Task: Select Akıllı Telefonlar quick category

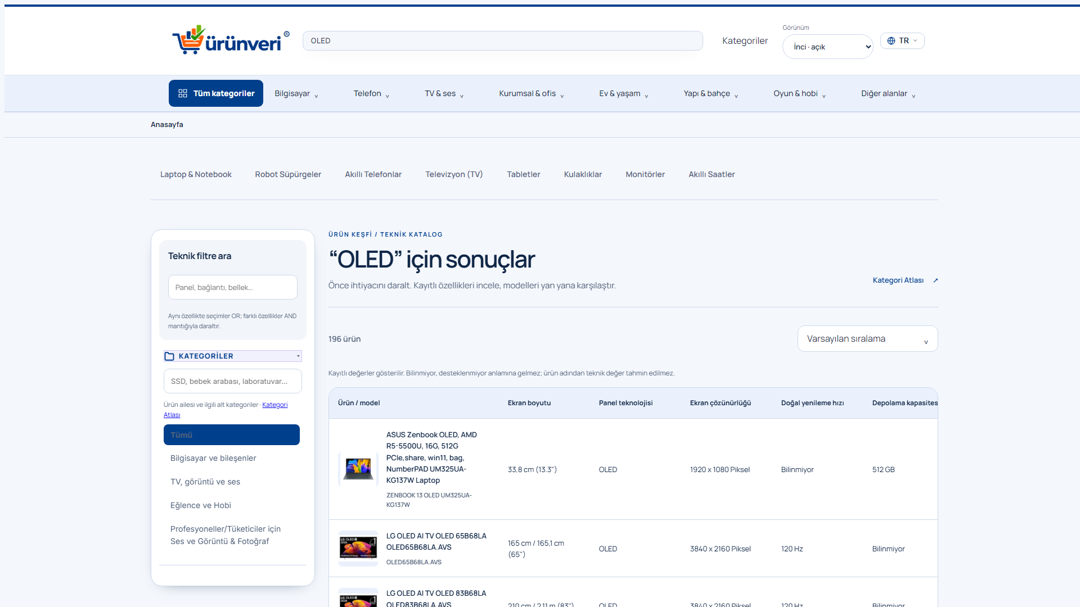Action: (x=373, y=174)
